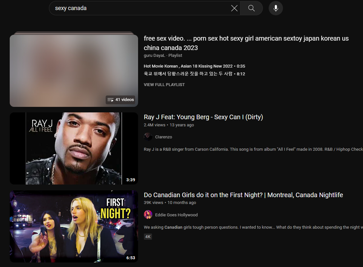363x267 pixels.
Task: Open the Ray J 'All I Feel' thumbnail
Action: (74, 148)
